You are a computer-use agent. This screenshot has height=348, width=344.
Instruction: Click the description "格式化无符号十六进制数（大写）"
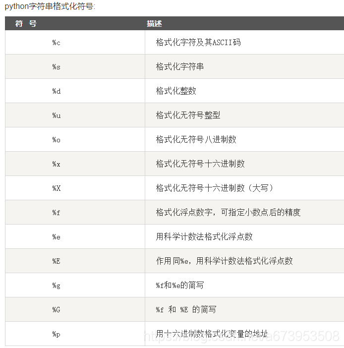pos(215,188)
